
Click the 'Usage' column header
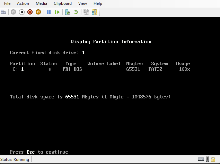tap(183, 64)
